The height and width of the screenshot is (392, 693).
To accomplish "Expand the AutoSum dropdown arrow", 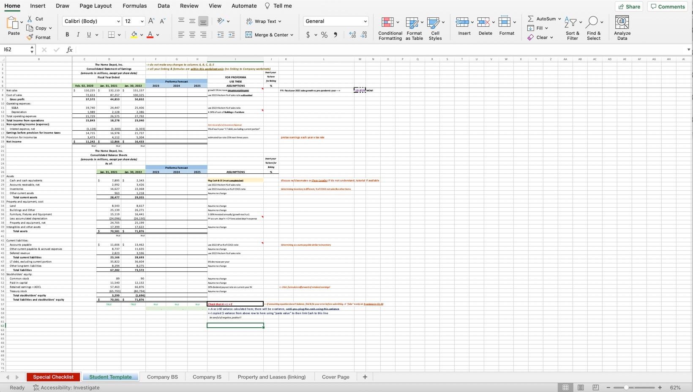I will (x=559, y=19).
